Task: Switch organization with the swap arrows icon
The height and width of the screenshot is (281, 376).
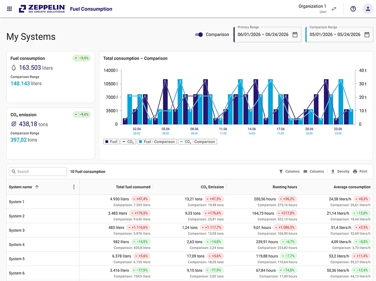Action: point(334,9)
